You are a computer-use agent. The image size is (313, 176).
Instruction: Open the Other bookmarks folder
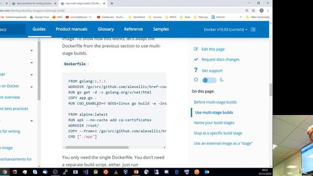click(x=258, y=17)
